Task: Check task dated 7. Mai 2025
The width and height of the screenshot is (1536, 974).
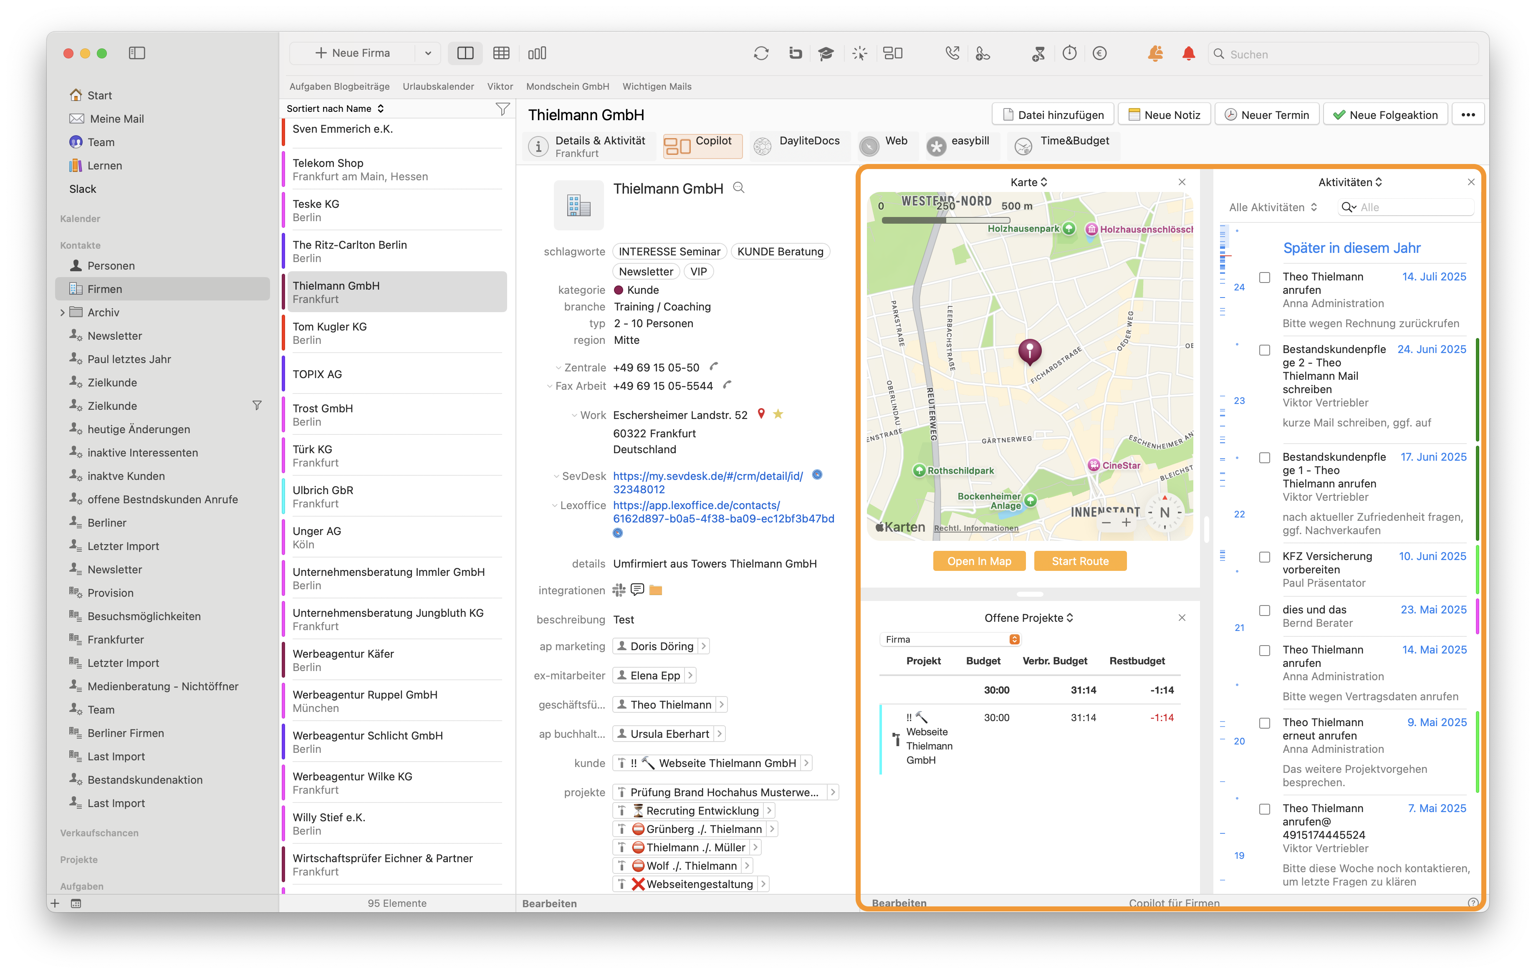Action: click(1264, 810)
